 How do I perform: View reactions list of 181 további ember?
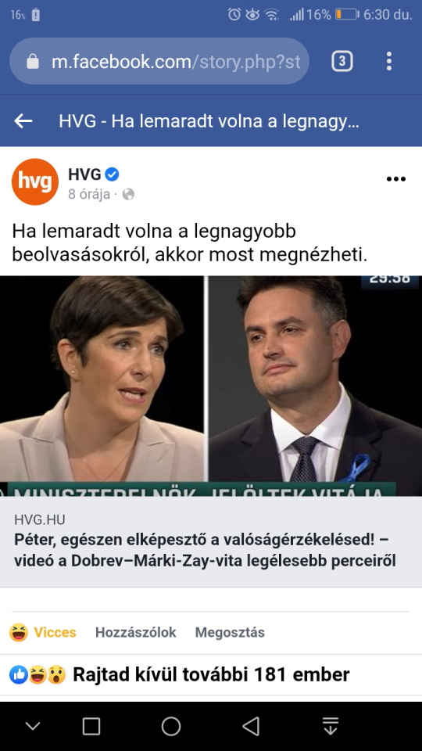180,675
